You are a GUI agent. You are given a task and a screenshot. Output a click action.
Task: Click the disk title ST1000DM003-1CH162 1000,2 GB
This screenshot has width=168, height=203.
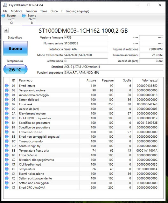click(x=83, y=31)
